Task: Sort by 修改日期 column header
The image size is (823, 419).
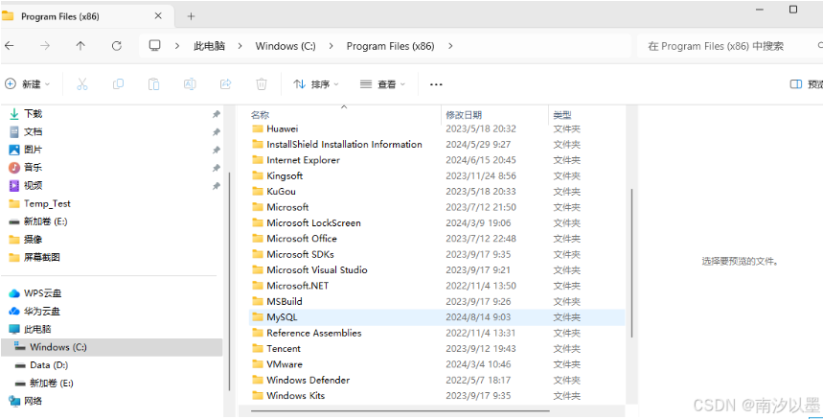Action: [x=464, y=115]
